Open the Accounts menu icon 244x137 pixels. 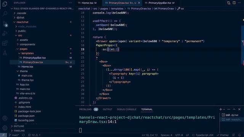pos(5,118)
